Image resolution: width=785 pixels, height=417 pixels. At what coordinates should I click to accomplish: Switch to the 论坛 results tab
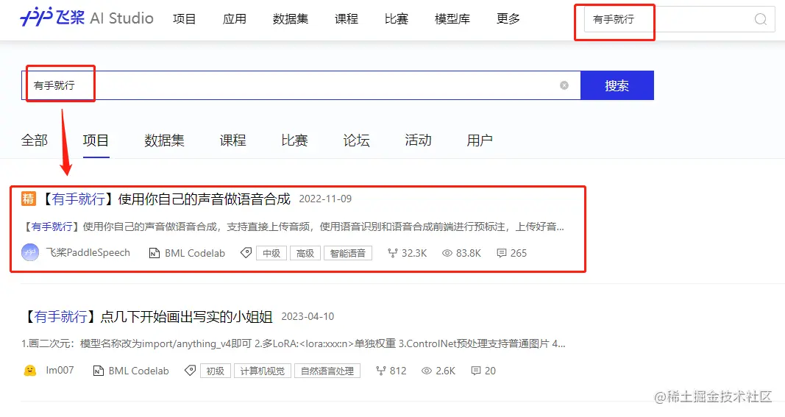[357, 140]
